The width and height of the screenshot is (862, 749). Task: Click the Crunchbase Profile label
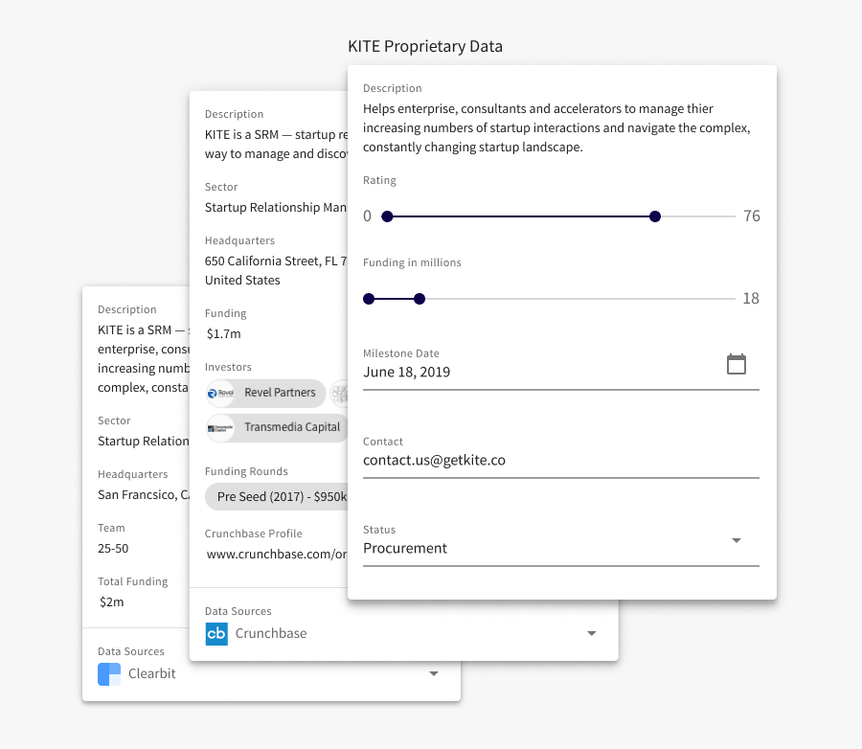pos(254,533)
